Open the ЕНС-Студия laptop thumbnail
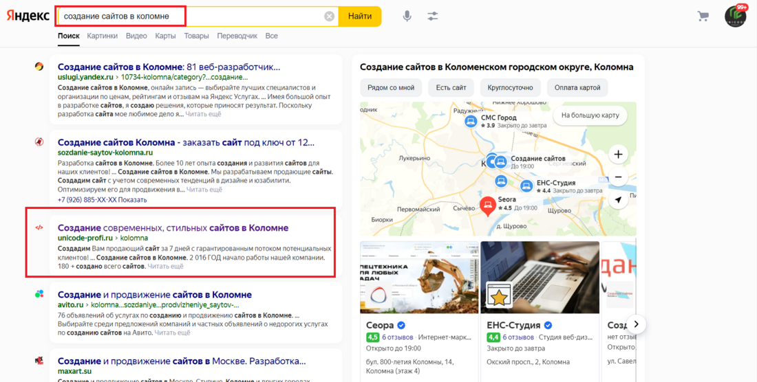Image resolution: width=757 pixels, height=382 pixels. (x=540, y=278)
